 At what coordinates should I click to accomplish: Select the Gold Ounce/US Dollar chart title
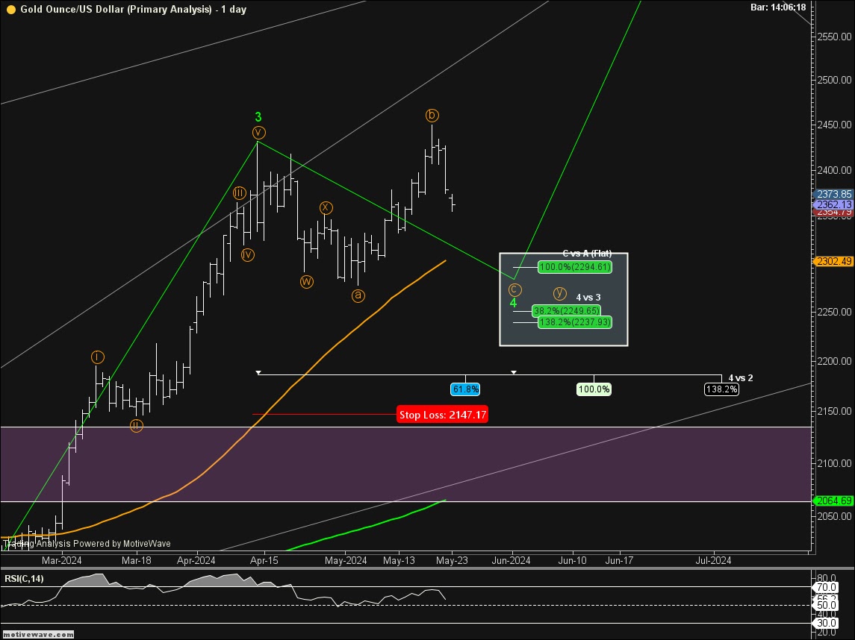(x=133, y=9)
